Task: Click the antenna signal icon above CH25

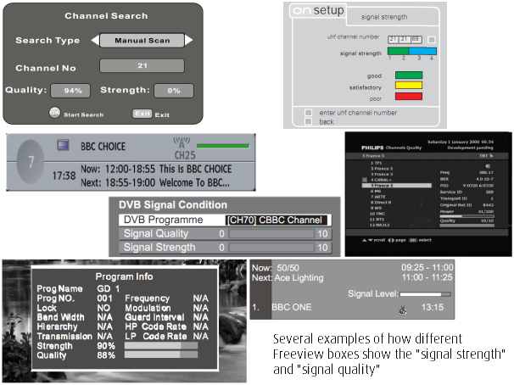Action: (x=182, y=143)
